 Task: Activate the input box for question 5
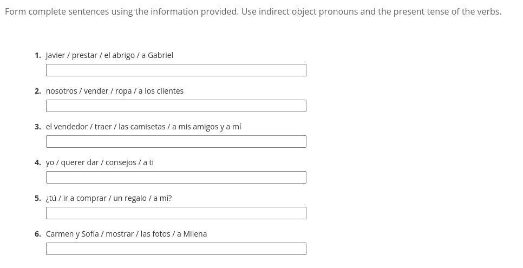(x=176, y=213)
